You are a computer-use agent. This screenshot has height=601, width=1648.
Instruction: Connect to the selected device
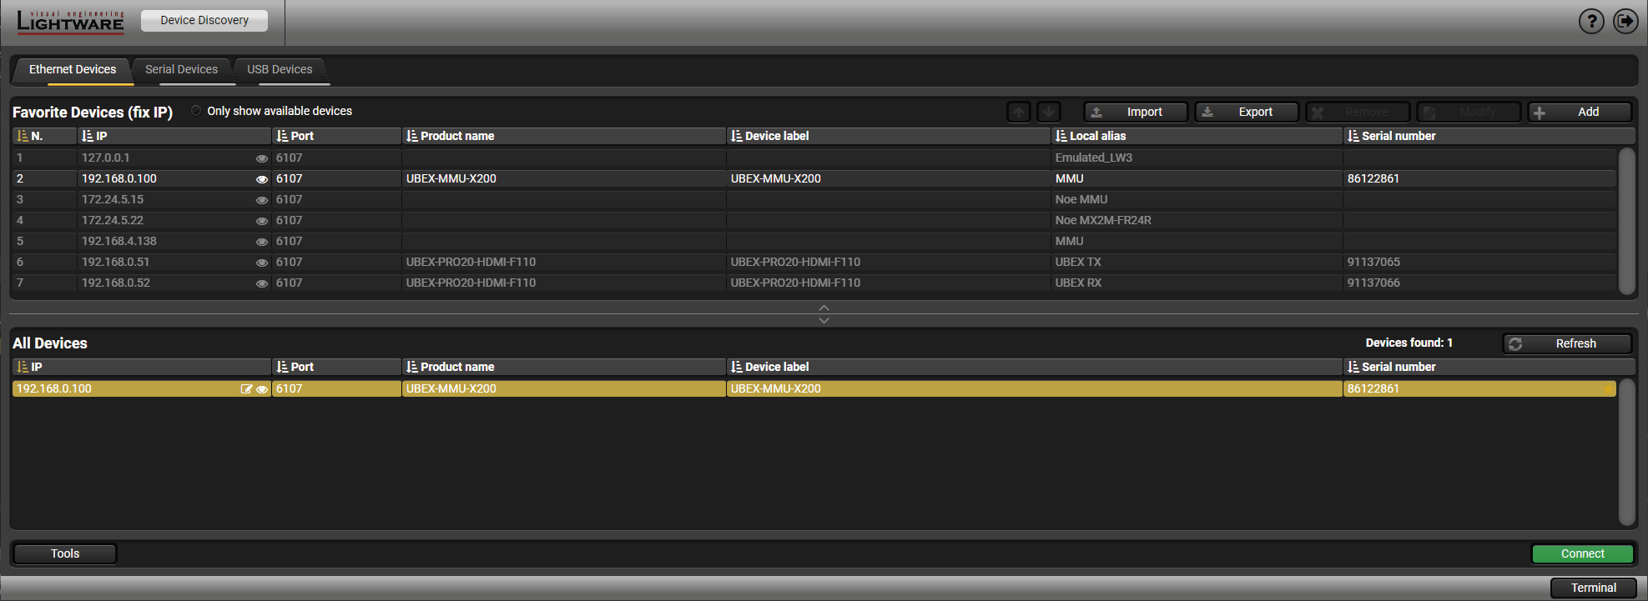click(1582, 554)
